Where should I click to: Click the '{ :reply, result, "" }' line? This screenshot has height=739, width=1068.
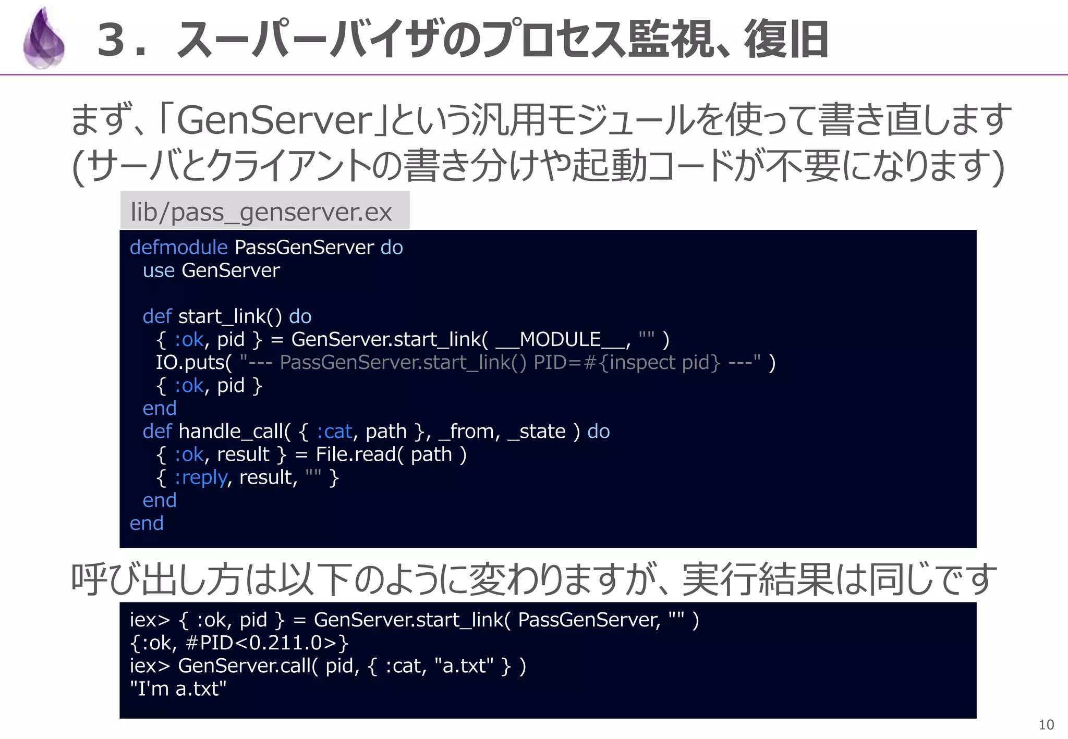(248, 477)
